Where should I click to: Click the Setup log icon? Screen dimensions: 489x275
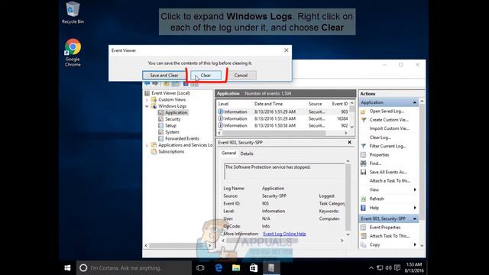point(160,125)
